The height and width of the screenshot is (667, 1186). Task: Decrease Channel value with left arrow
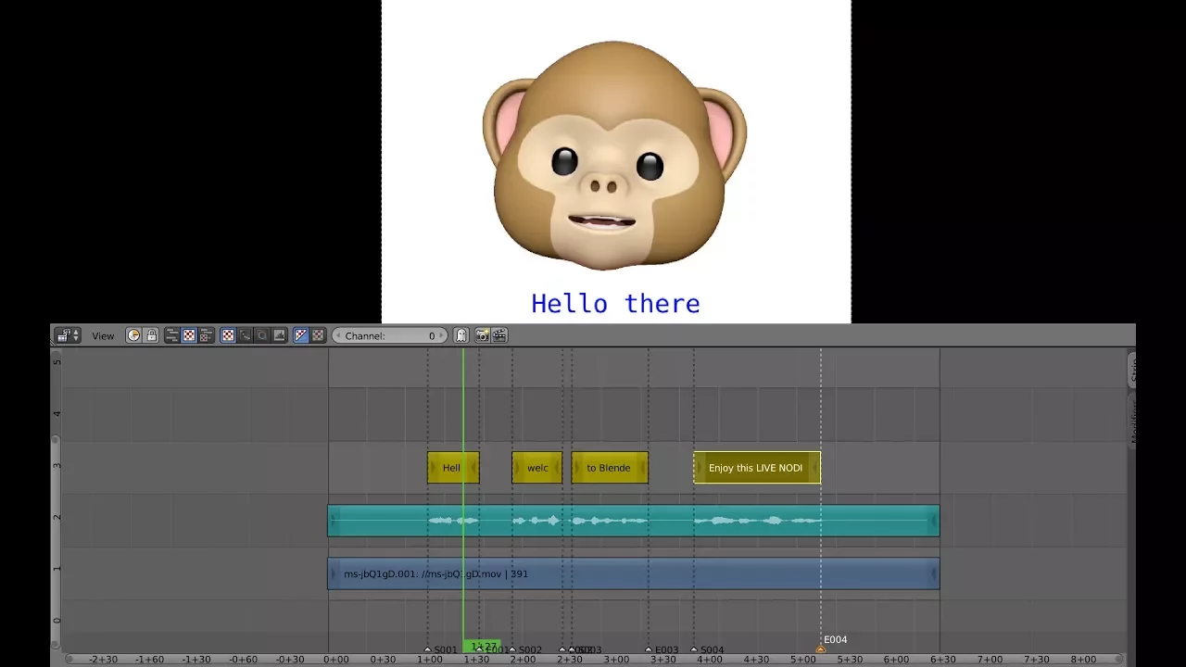(x=337, y=335)
